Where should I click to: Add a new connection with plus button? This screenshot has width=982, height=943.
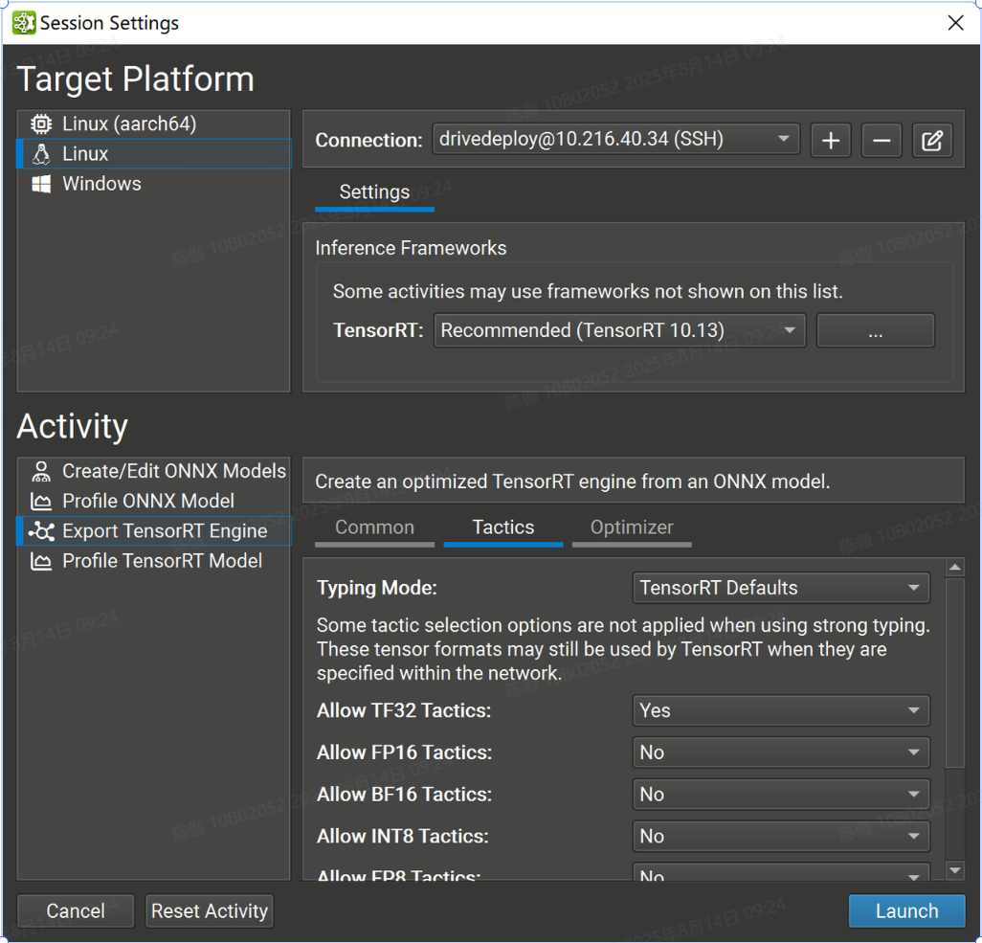pos(831,140)
